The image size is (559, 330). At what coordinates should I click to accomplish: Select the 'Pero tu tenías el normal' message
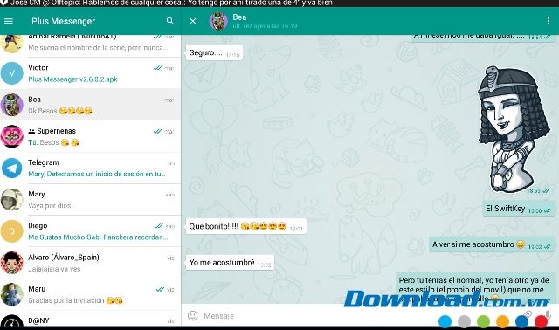point(475,289)
